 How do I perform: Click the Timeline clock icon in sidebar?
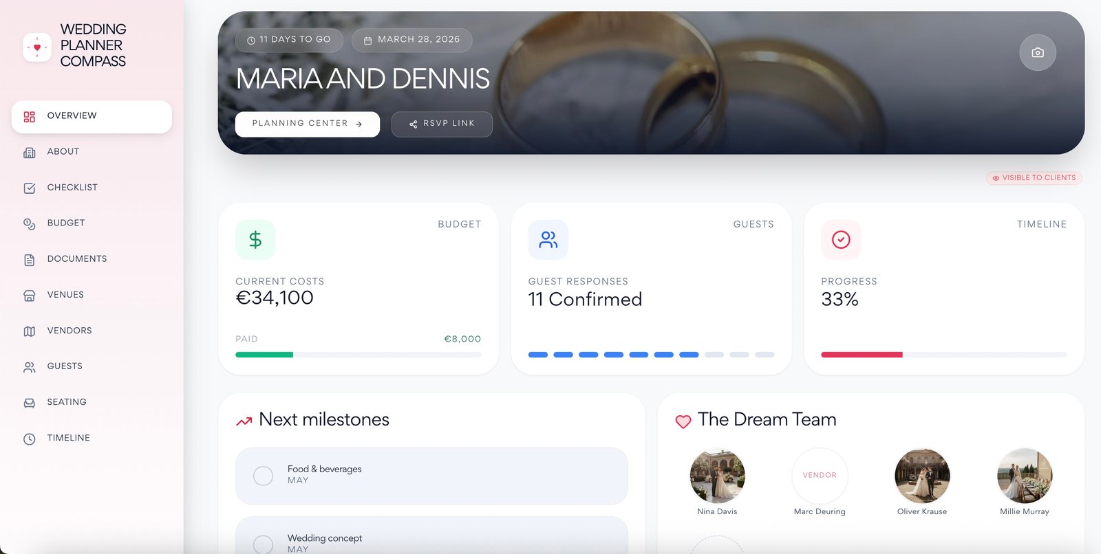[x=29, y=439]
